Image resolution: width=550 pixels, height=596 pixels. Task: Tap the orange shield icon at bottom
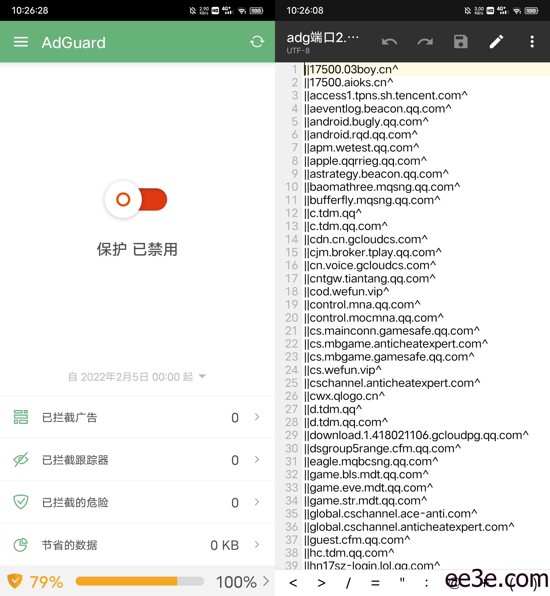tap(15, 581)
